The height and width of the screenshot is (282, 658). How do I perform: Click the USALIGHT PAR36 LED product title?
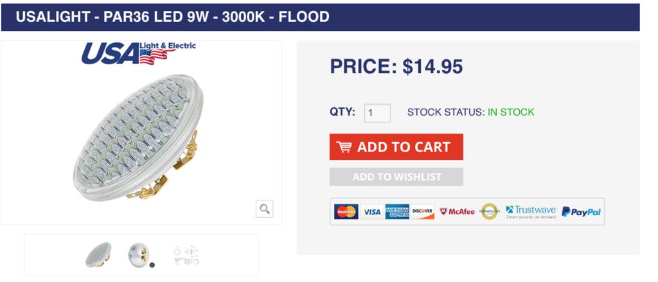coord(172,17)
